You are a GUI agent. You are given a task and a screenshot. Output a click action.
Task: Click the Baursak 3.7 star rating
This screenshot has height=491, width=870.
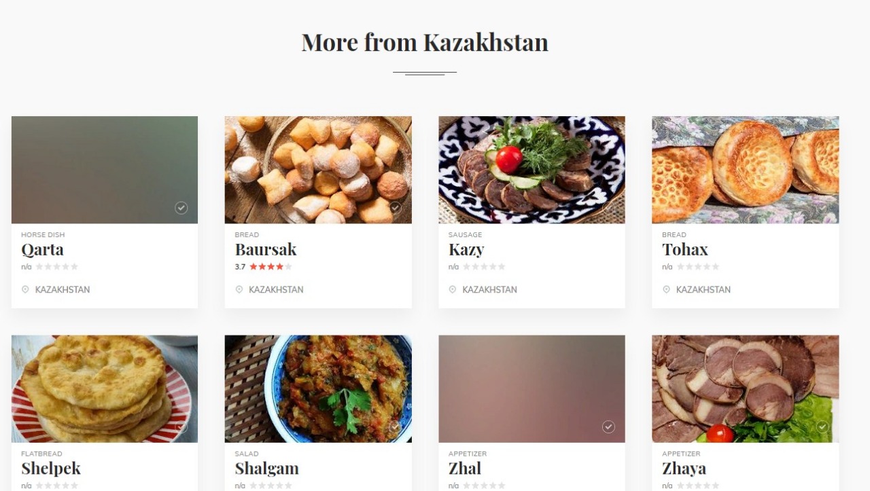click(264, 267)
